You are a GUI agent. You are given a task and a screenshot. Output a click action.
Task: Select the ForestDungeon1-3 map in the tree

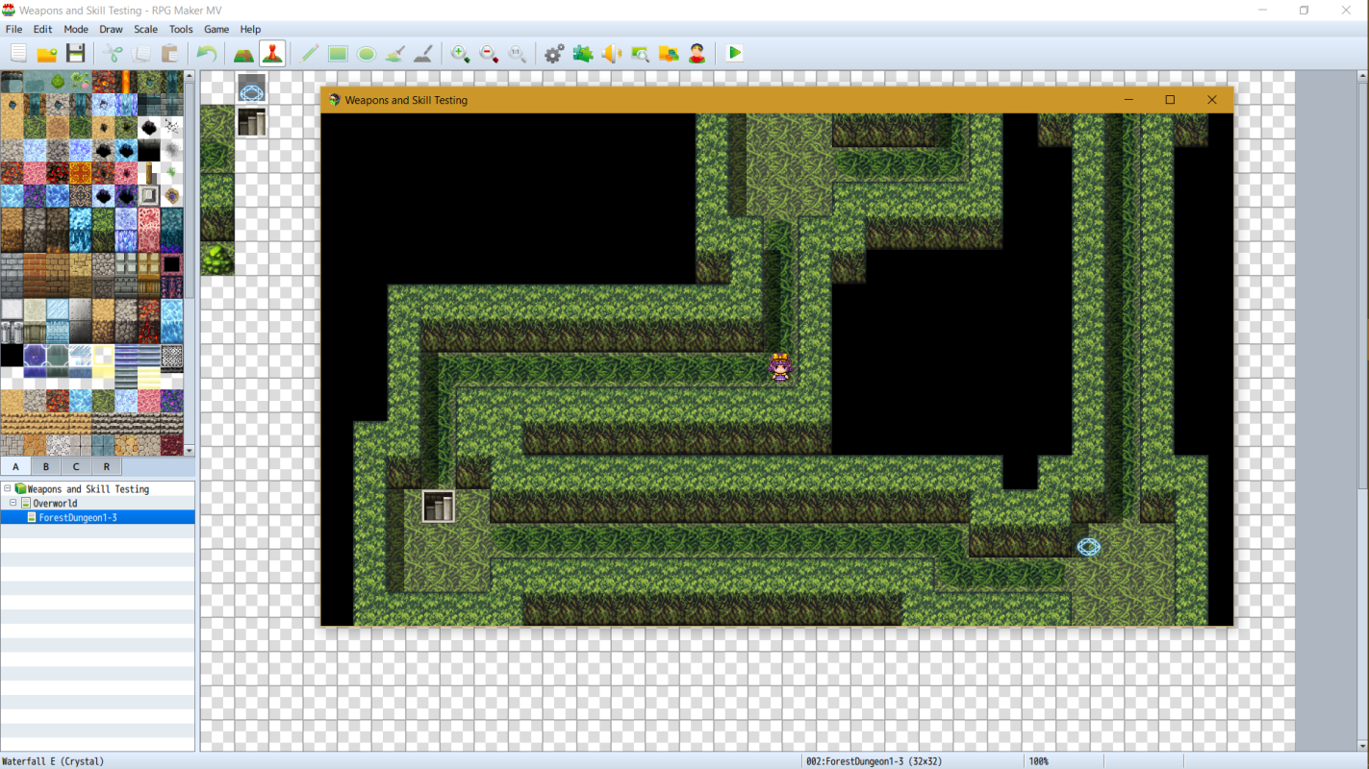click(78, 517)
